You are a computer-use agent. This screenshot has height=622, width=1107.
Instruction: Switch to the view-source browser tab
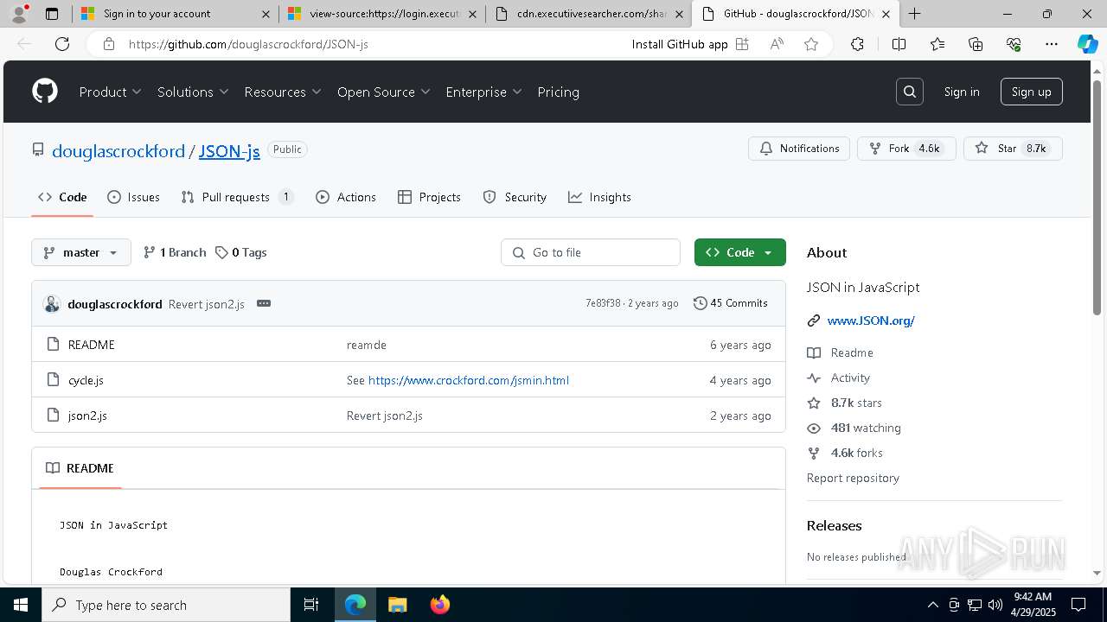tap(382, 14)
